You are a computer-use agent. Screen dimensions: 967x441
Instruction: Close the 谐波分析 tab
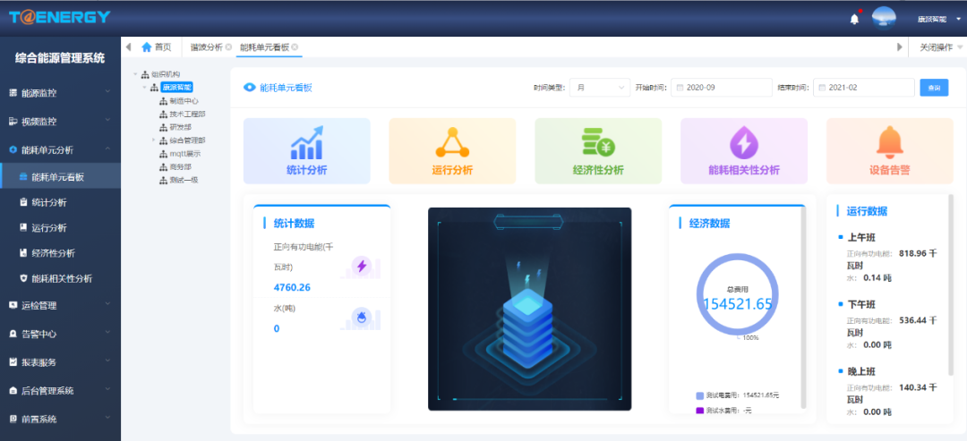click(228, 47)
